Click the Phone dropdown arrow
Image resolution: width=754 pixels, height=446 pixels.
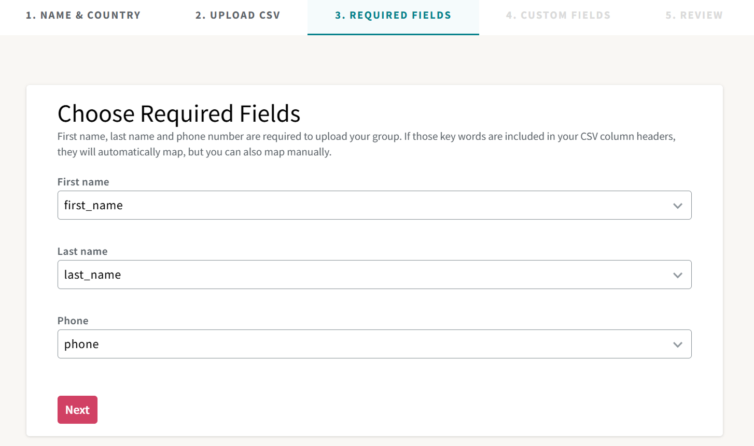coord(677,344)
